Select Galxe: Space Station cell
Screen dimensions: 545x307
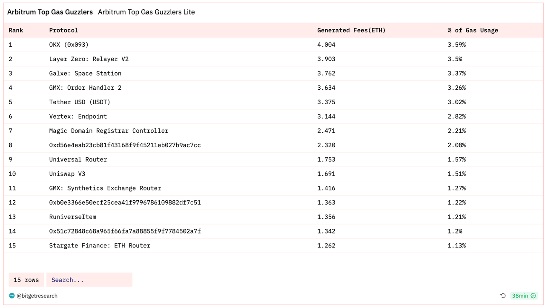[85, 74]
